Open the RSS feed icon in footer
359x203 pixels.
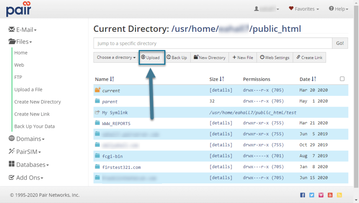click(339, 195)
